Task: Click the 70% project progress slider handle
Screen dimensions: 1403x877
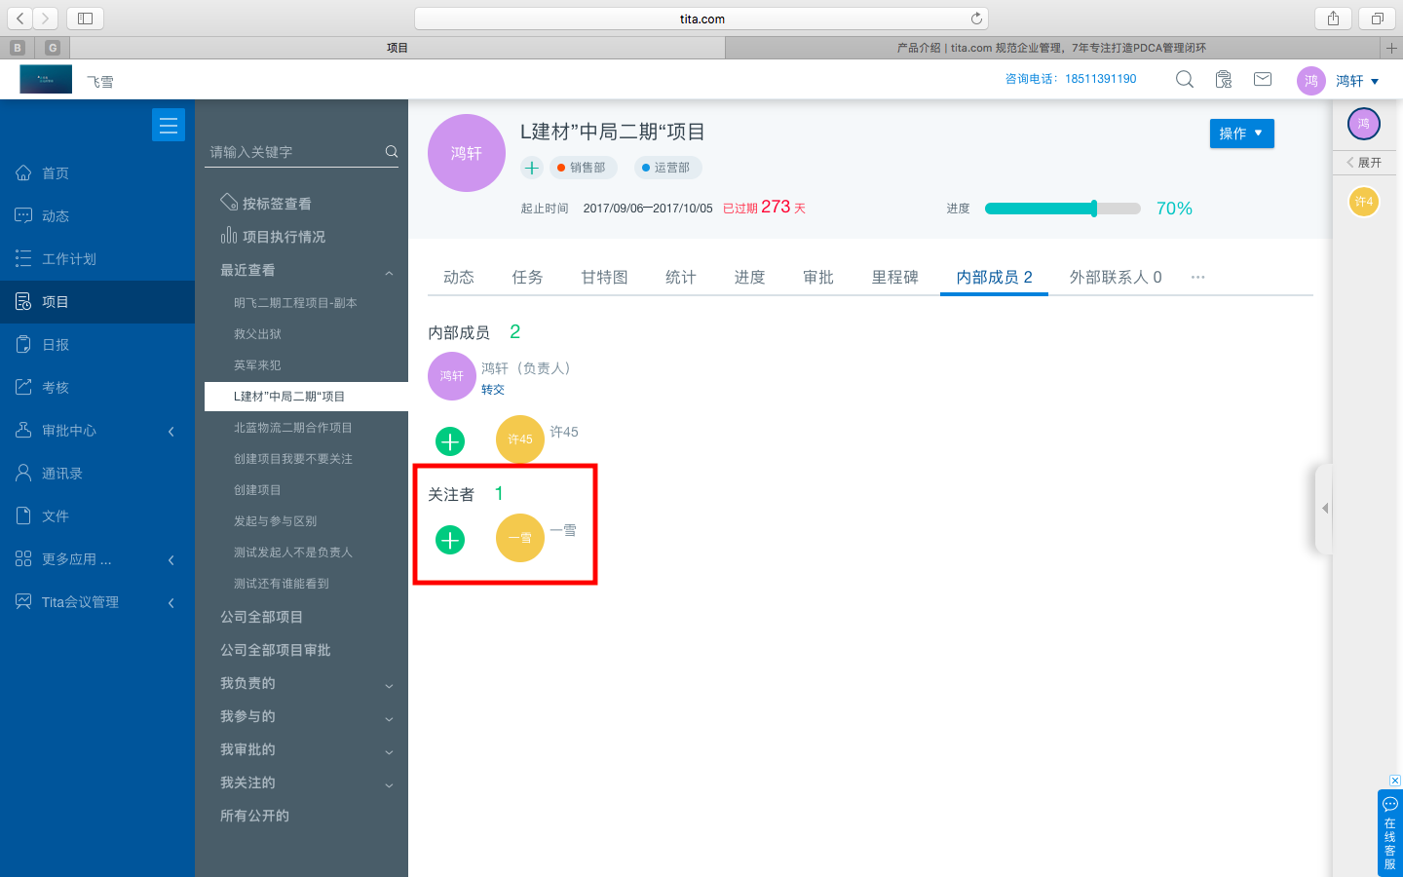Action: pyautogui.click(x=1094, y=208)
